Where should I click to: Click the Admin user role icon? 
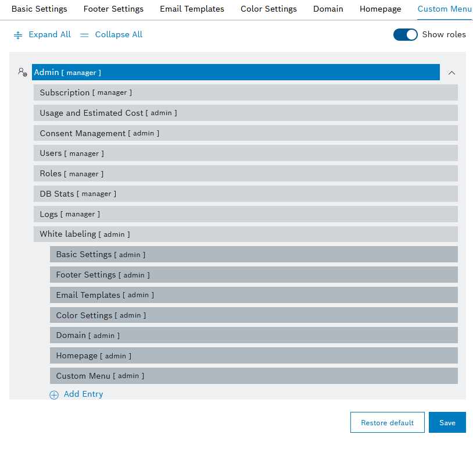(x=22, y=72)
